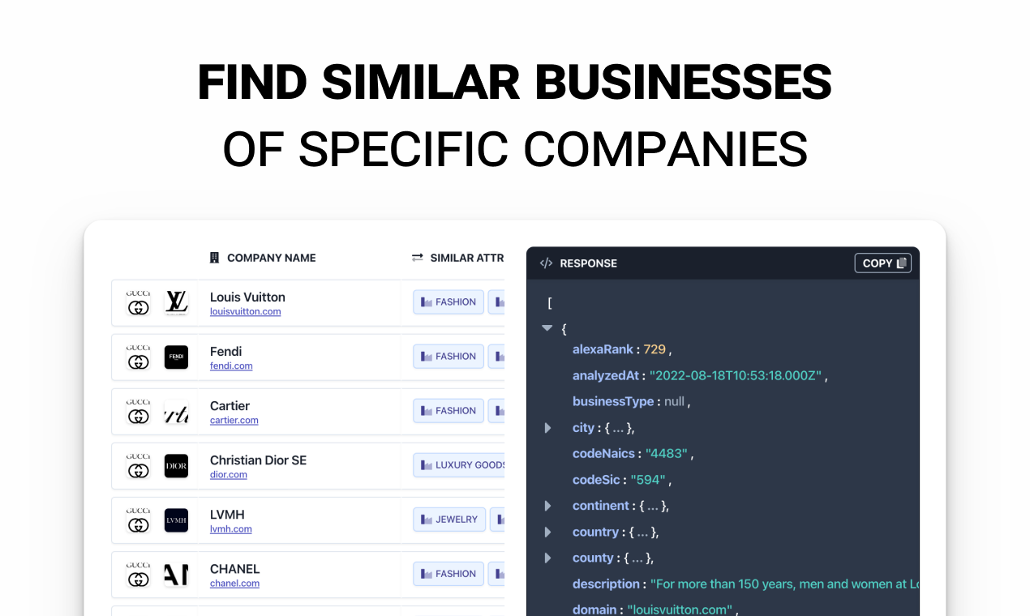Click the Company Name column header
Screen dimensions: 1030x616
point(263,258)
